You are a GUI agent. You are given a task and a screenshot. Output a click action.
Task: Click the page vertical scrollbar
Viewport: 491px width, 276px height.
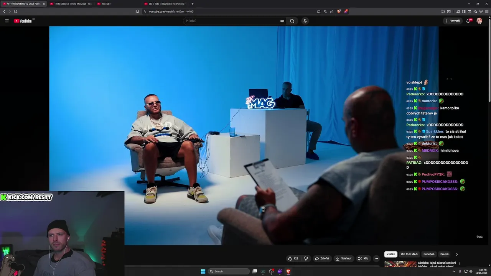[x=489, y=61]
